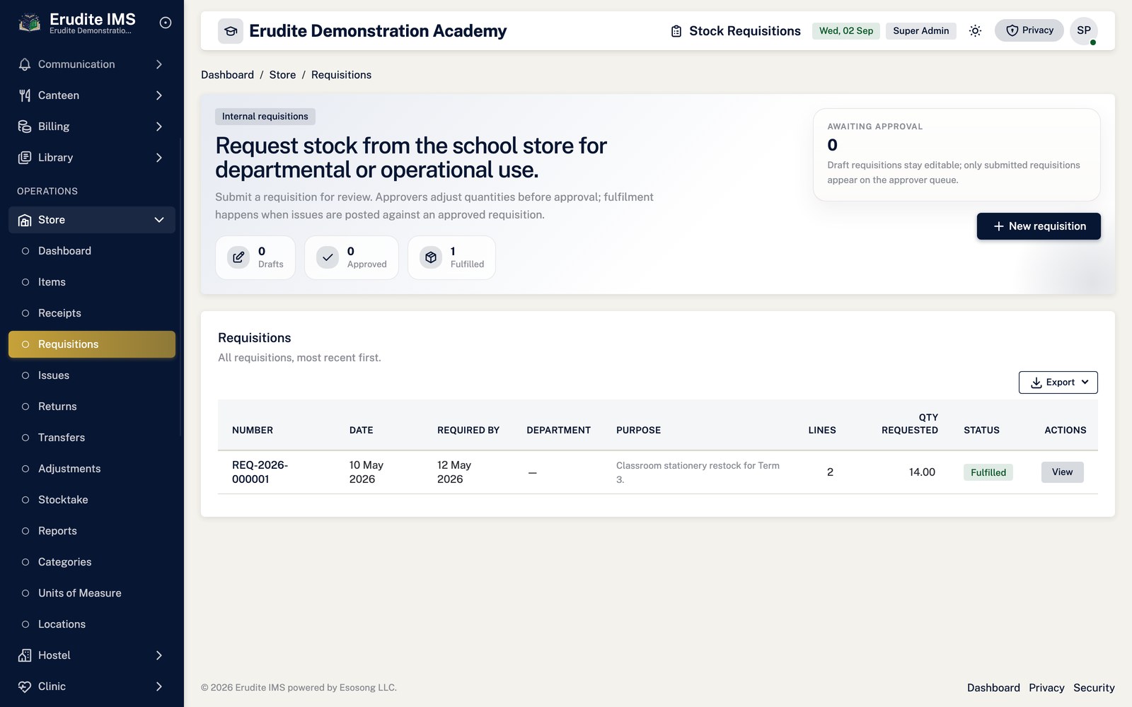The image size is (1132, 707).
Task: Toggle the light/dark theme sun icon
Action: [975, 30]
